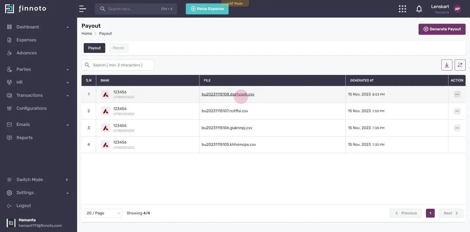Open notifications bell

[419, 9]
